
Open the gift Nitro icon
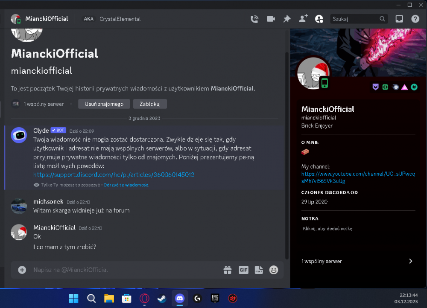228,270
